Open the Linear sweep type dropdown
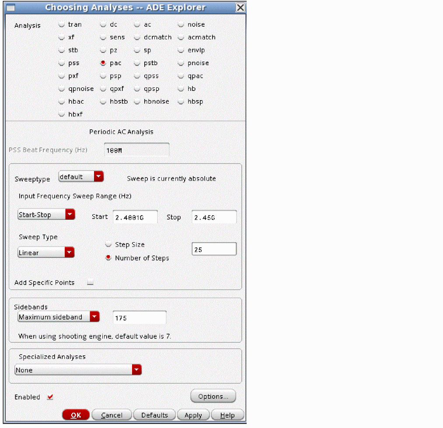The width and height of the screenshot is (443, 428). tap(46, 253)
